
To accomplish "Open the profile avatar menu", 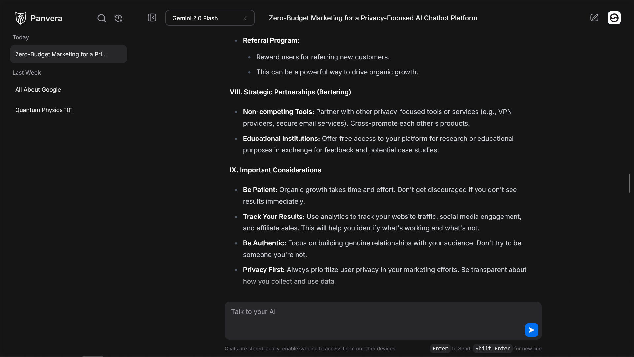I will 614,18.
